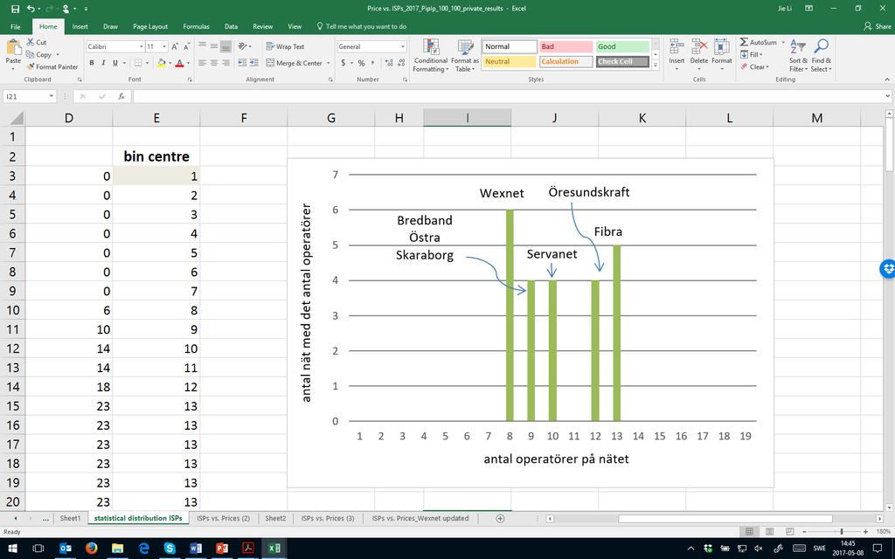
Task: Open the File menu
Action: coord(16,26)
